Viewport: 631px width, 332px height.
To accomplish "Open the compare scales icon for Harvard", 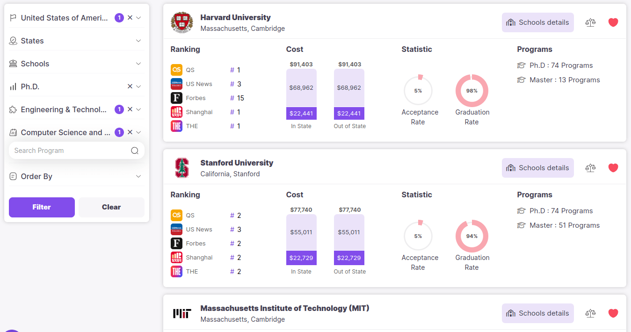I will [x=590, y=22].
